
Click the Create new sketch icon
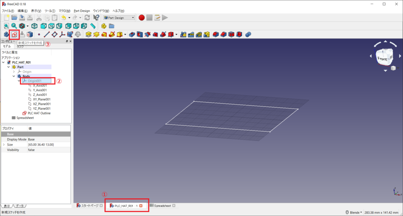coord(14,35)
